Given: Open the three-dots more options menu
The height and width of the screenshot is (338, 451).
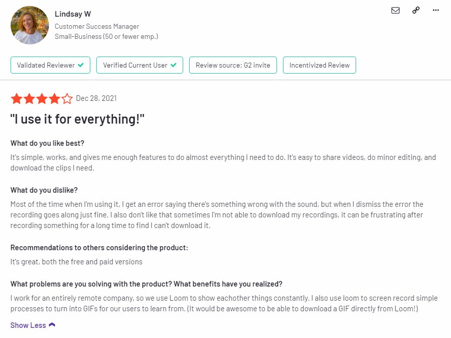Looking at the screenshot, I should (436, 11).
